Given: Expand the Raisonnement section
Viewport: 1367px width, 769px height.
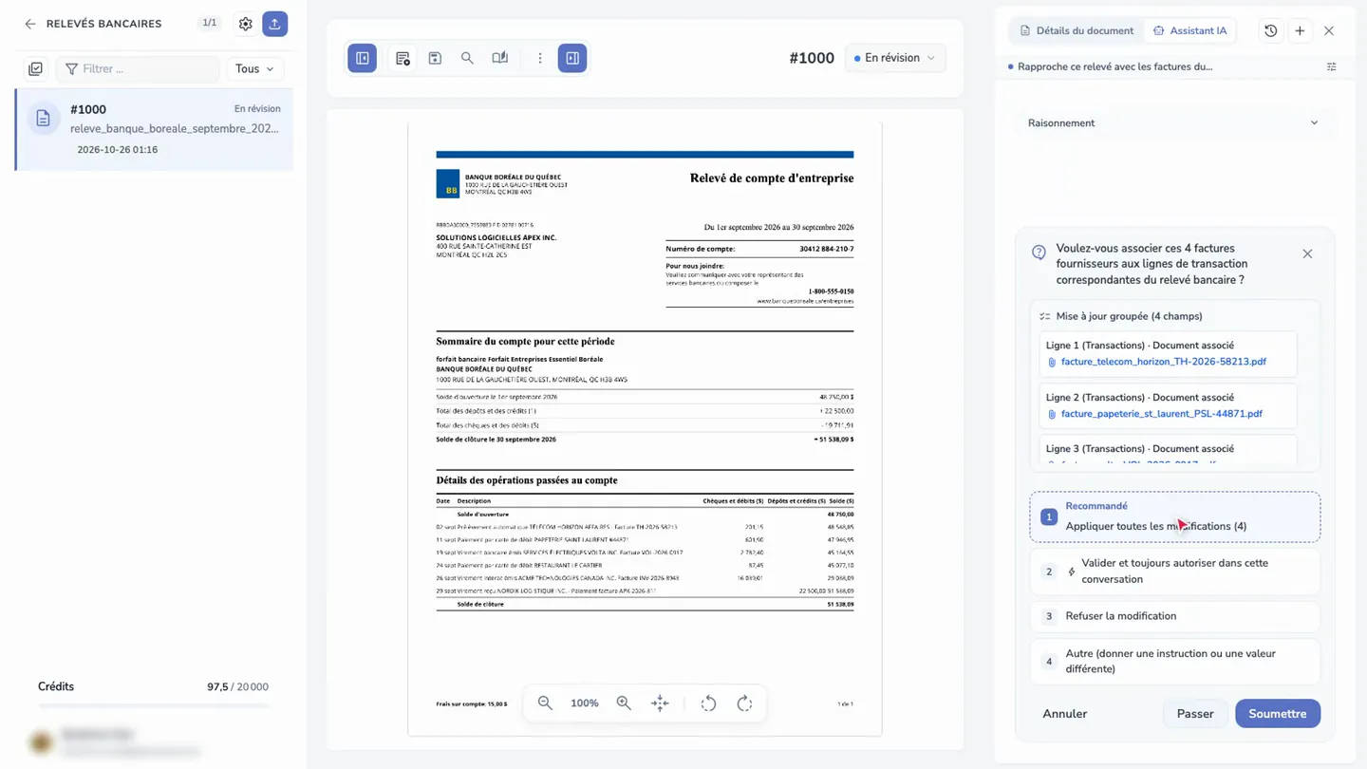Looking at the screenshot, I should [1173, 122].
